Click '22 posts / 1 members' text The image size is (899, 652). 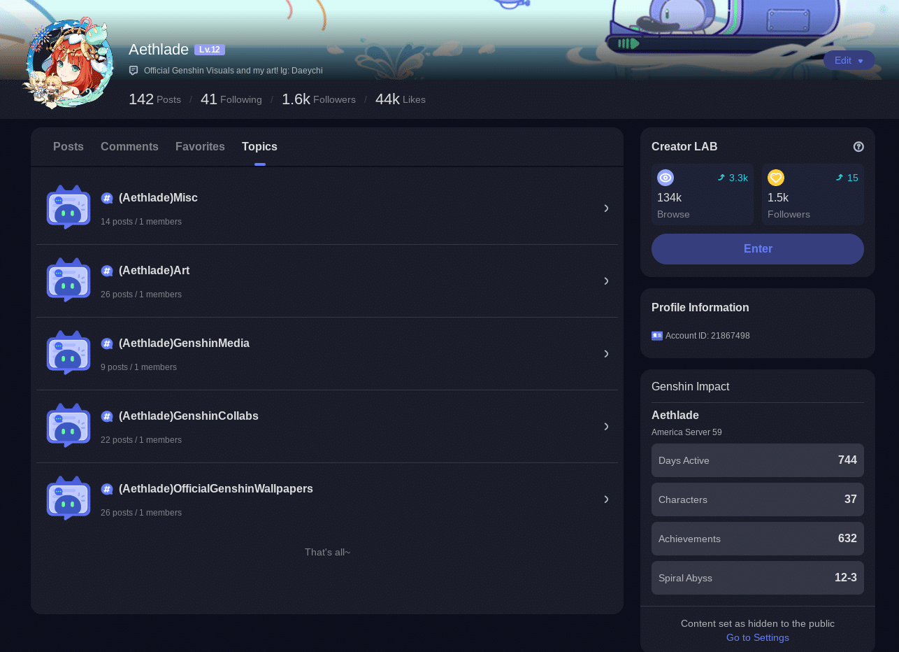141,440
